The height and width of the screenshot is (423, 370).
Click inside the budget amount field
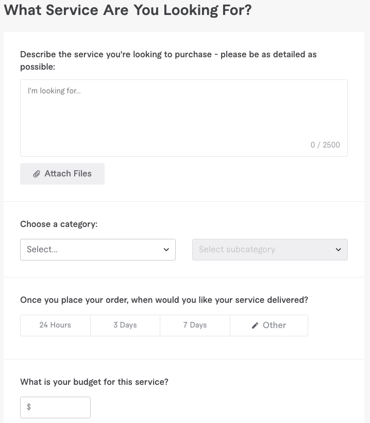pyautogui.click(x=59, y=407)
